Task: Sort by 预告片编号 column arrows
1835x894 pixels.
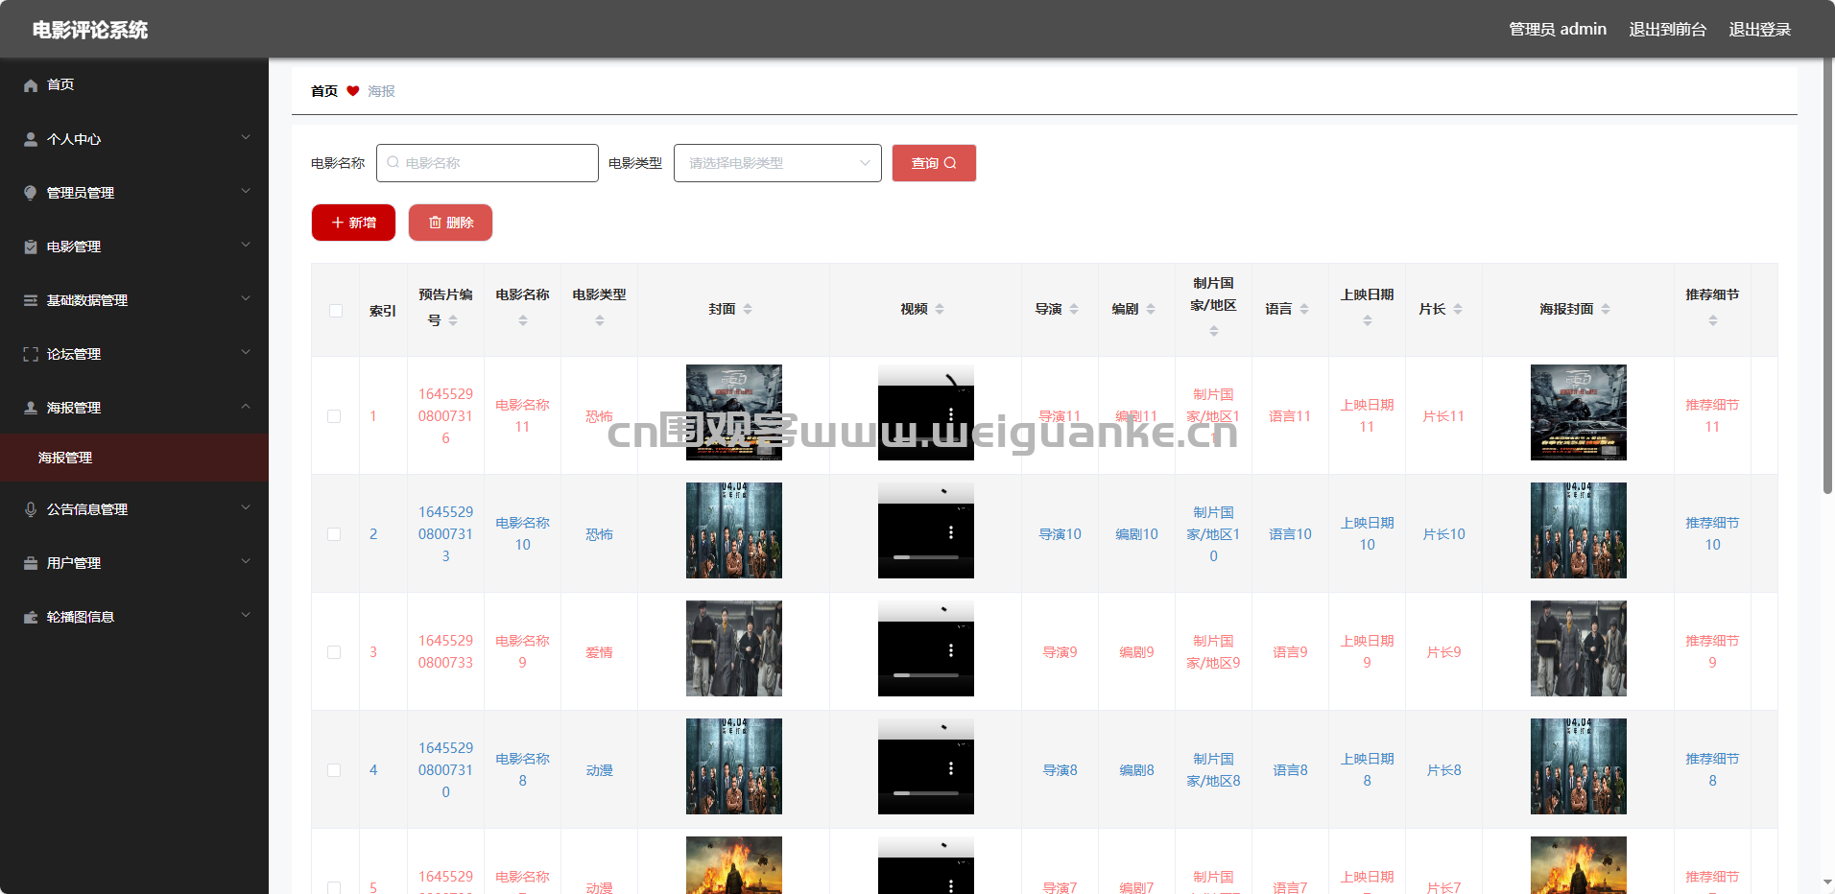Action: click(453, 320)
